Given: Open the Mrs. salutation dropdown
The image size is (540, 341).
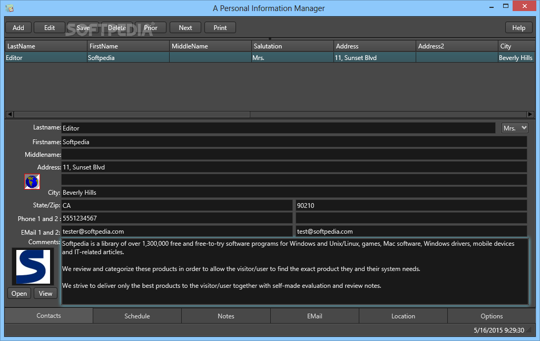Looking at the screenshot, I should coord(515,128).
